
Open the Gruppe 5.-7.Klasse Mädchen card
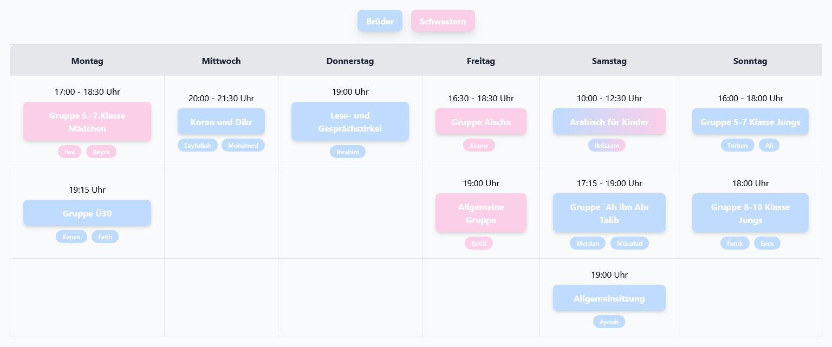[x=87, y=122]
